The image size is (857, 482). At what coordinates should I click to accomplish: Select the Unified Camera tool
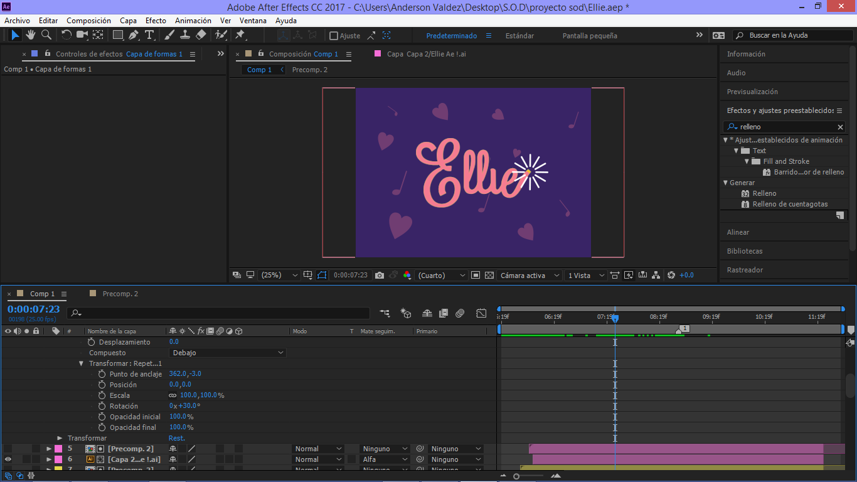click(82, 35)
